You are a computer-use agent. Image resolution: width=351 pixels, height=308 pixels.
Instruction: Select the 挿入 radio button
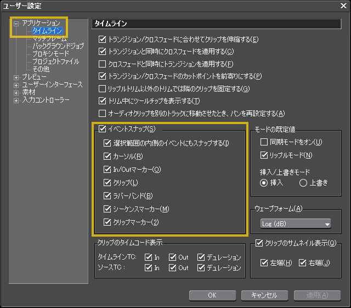tap(264, 183)
